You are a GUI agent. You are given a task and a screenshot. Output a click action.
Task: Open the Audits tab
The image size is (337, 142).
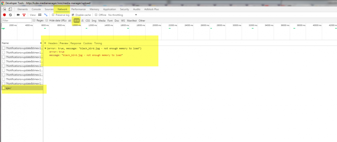[137, 9]
